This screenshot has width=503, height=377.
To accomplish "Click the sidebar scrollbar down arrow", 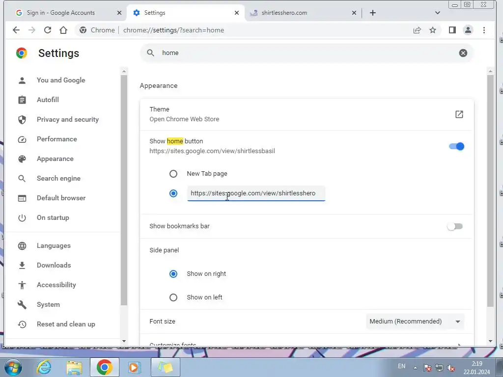I will [x=124, y=341].
